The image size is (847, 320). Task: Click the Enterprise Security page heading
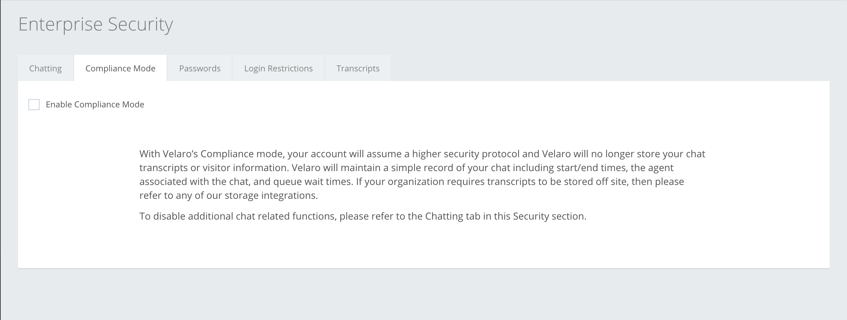click(95, 24)
